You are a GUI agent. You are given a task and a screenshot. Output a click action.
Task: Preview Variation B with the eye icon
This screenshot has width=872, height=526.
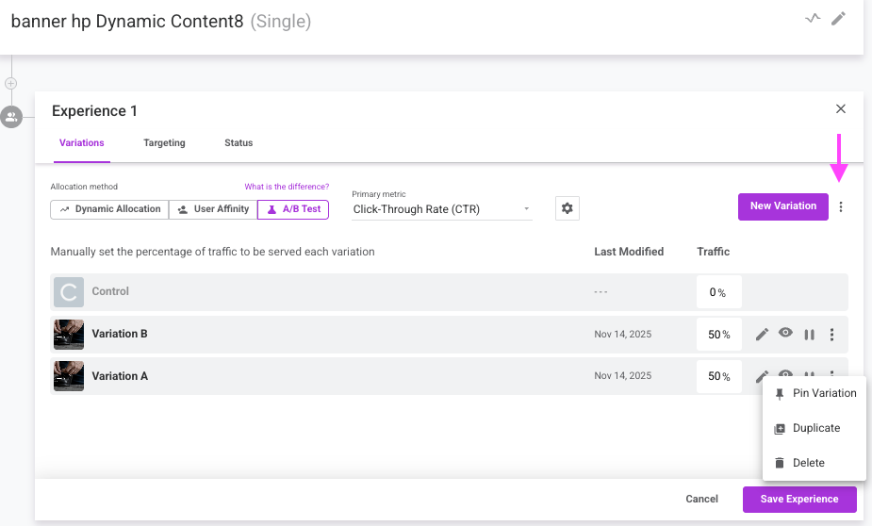[x=785, y=333]
